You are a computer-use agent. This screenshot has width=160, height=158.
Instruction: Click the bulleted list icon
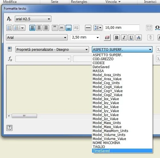(x=9, y=28)
